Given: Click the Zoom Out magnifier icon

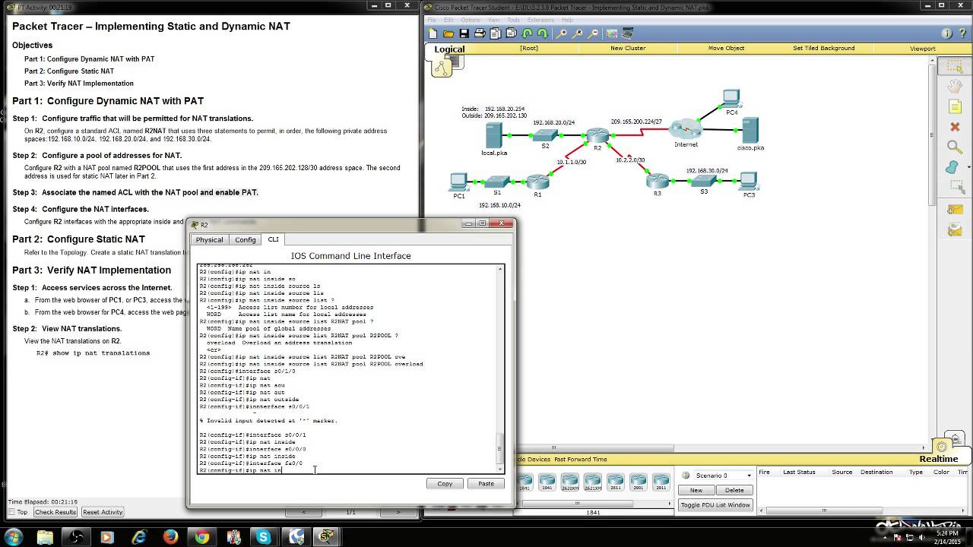Looking at the screenshot, I should coord(593,33).
